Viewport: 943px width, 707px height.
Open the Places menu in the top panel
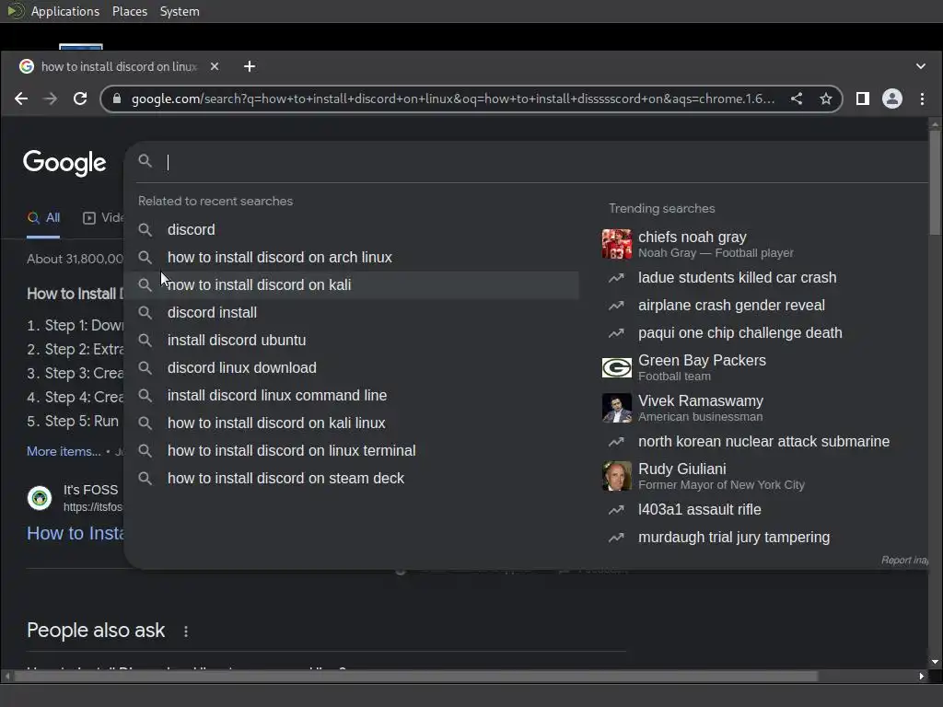130,11
